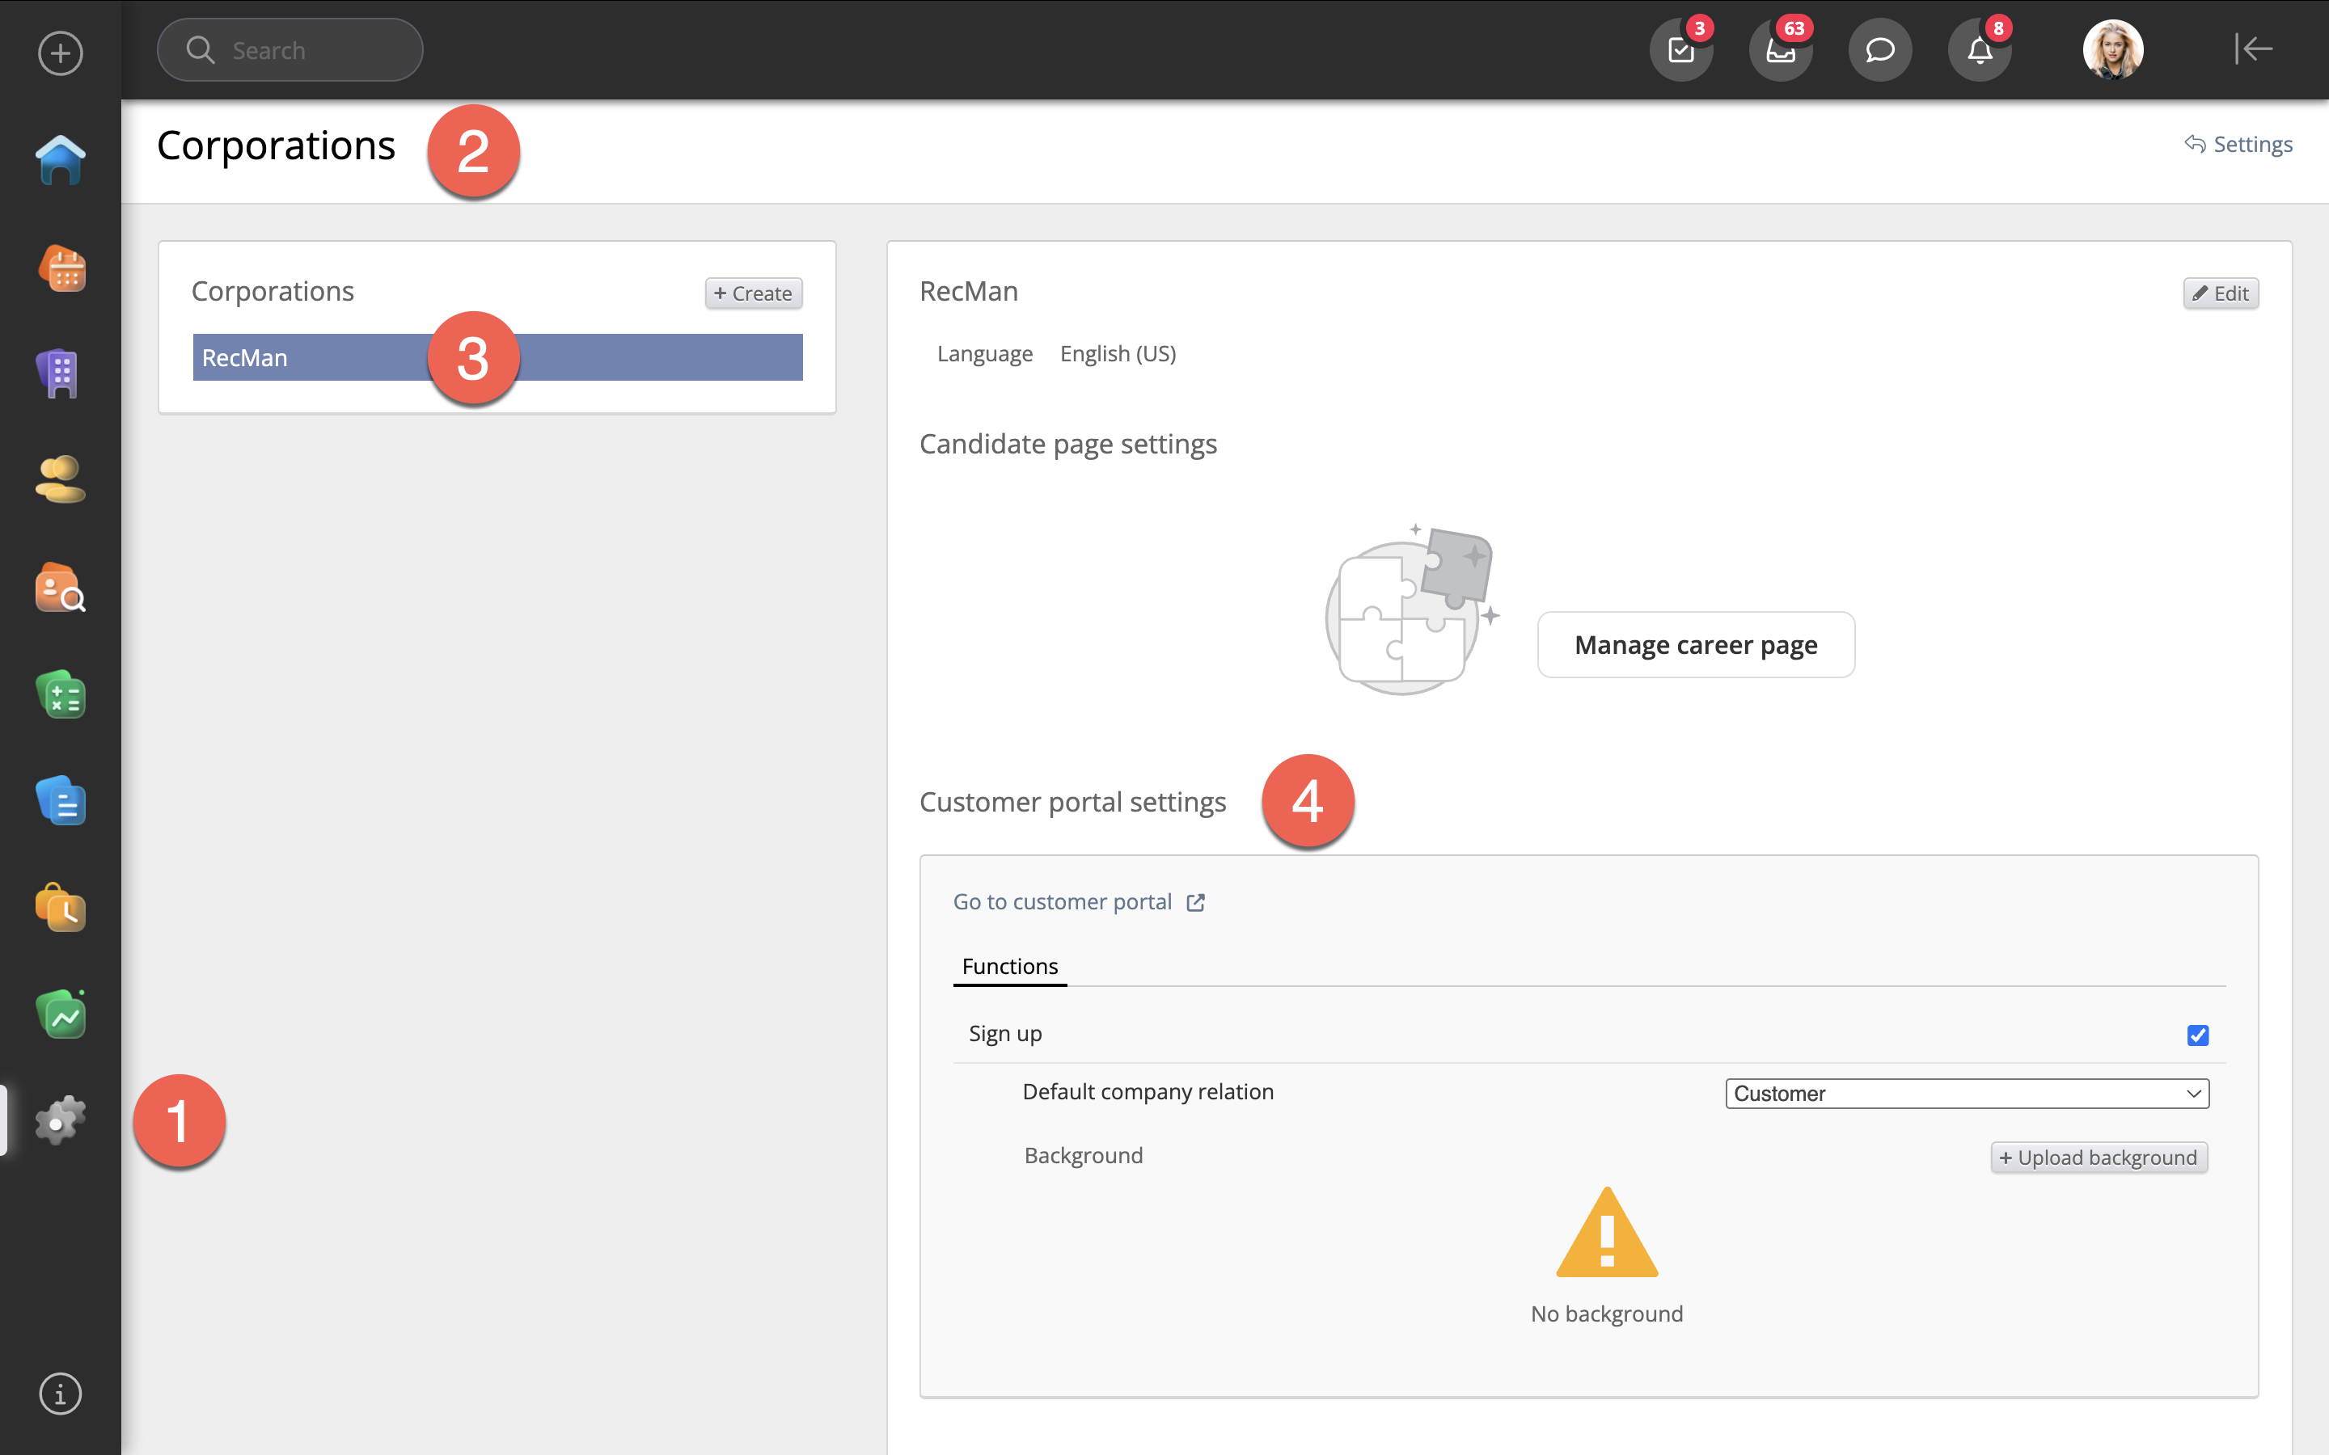This screenshot has height=1455, width=2329.
Task: Open tasks icon with 3 badge
Action: point(1680,50)
